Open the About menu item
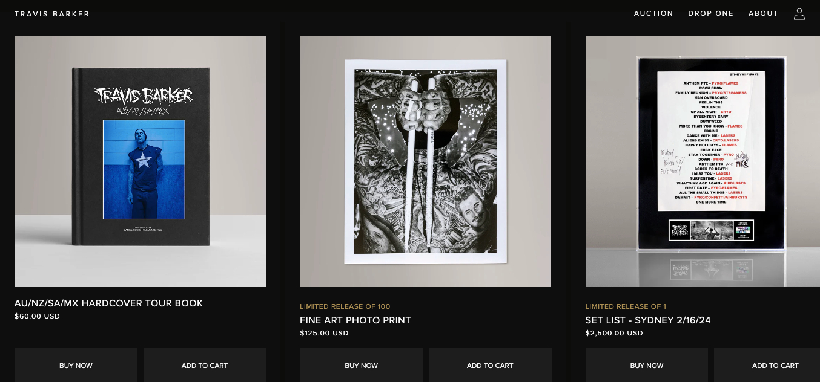The image size is (820, 382). click(763, 13)
